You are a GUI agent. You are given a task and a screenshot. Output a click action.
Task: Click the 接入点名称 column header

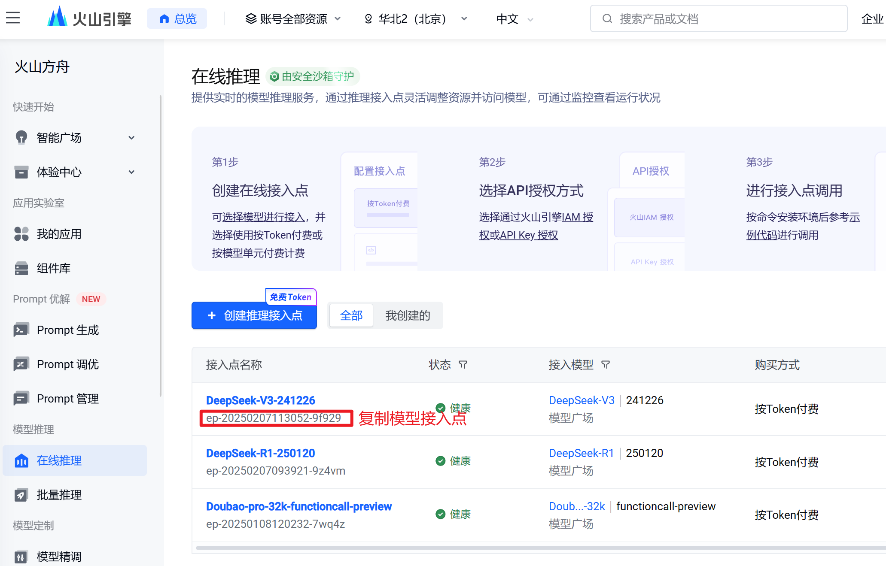pyautogui.click(x=234, y=365)
